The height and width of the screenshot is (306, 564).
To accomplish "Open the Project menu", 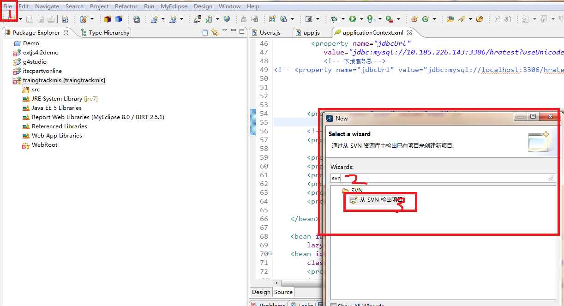I will coord(99,6).
